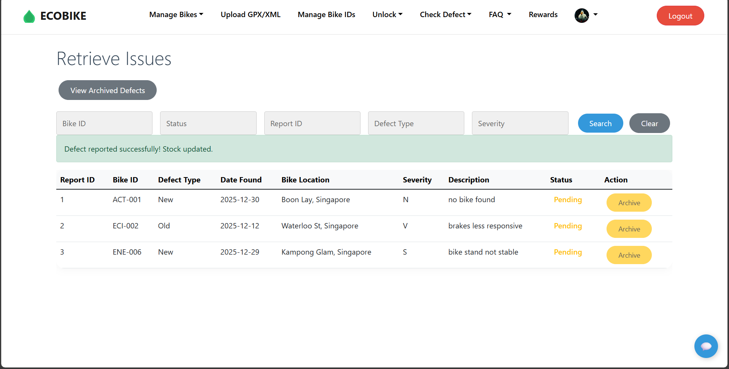This screenshot has width=729, height=369.
Task: View Archived Defects
Action: click(107, 90)
